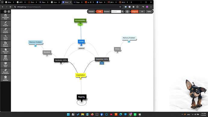Open Notes on Item
208x117 pixels.
[5, 58]
